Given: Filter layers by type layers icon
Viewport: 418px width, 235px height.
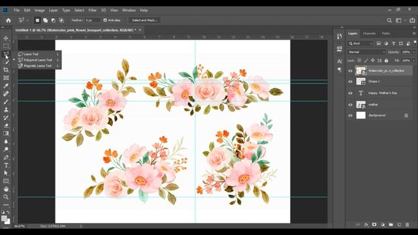Looking at the screenshot, I should click(x=393, y=44).
